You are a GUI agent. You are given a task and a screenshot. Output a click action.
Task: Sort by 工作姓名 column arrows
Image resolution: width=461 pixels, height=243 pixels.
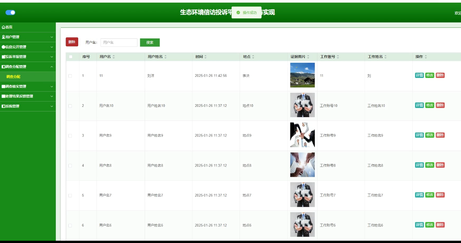(x=385, y=57)
